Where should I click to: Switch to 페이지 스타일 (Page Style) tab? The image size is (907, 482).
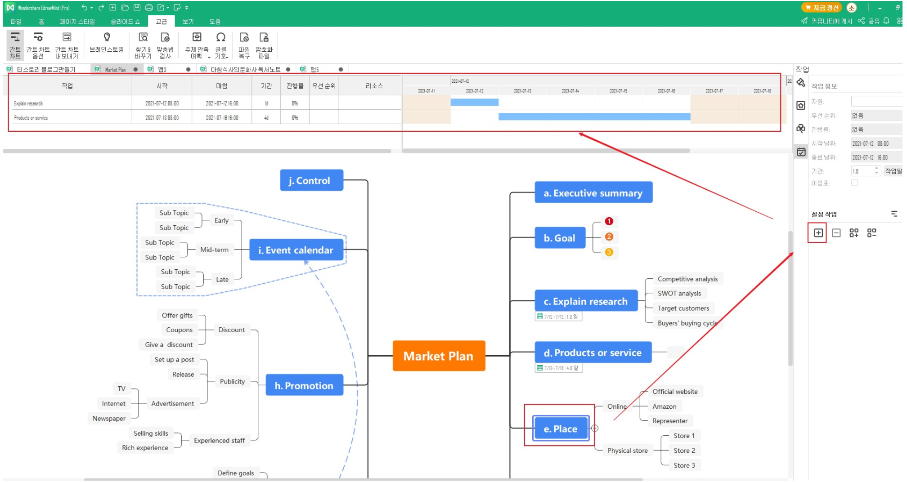(x=77, y=21)
